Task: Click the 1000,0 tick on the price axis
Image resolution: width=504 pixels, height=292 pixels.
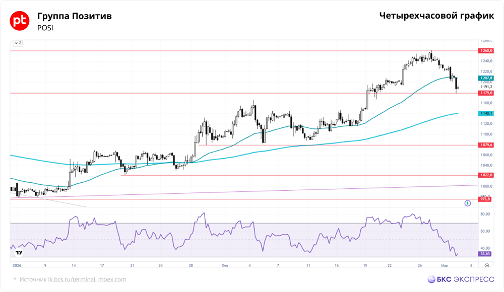Action: pos(486,186)
